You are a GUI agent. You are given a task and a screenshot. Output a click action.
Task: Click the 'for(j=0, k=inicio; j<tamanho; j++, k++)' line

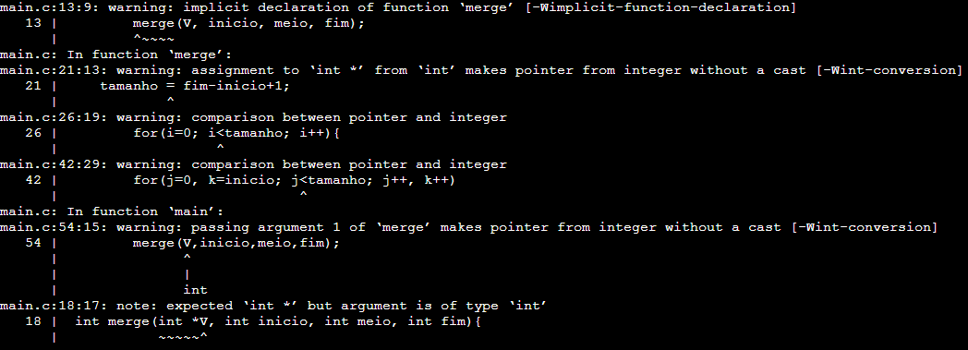tap(294, 180)
